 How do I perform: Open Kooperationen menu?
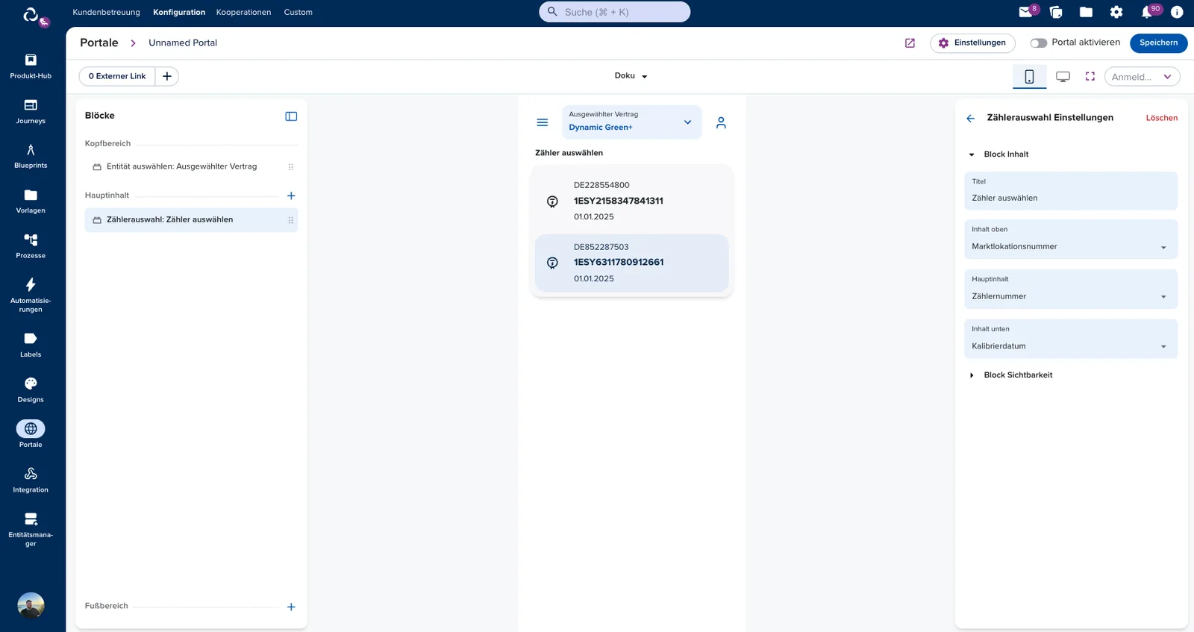[243, 13]
